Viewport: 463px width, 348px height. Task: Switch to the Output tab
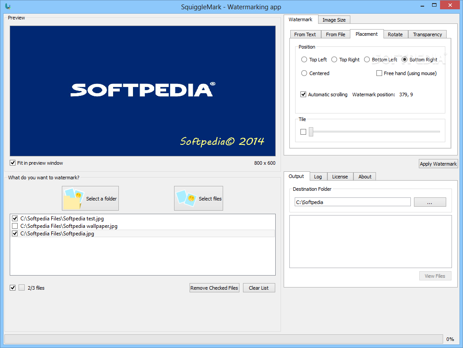point(296,176)
